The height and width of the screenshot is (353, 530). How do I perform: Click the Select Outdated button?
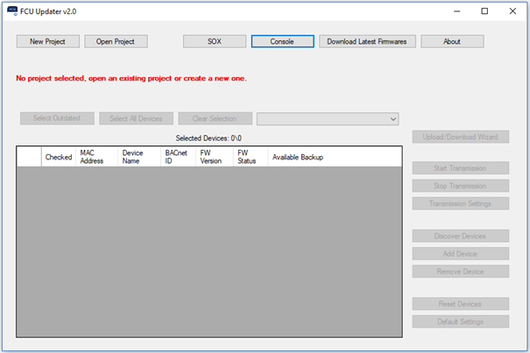tap(57, 118)
